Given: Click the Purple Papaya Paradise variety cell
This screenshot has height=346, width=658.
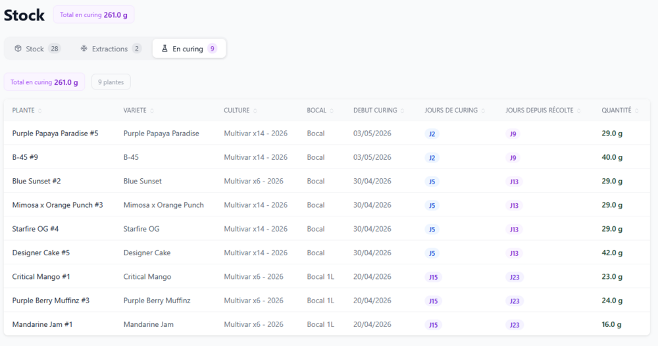Looking at the screenshot, I should pyautogui.click(x=161, y=134).
